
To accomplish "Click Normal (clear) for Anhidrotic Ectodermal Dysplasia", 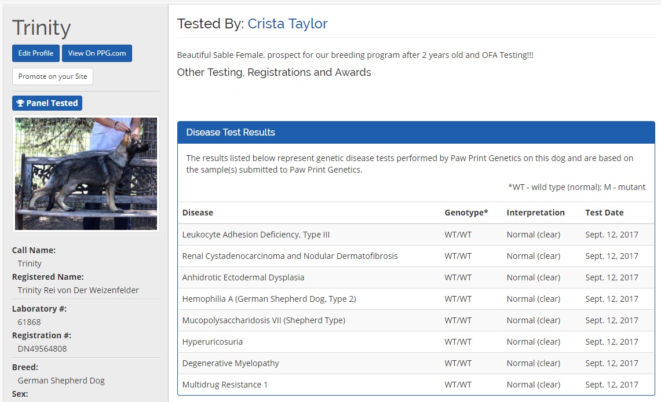I will coord(534,277).
